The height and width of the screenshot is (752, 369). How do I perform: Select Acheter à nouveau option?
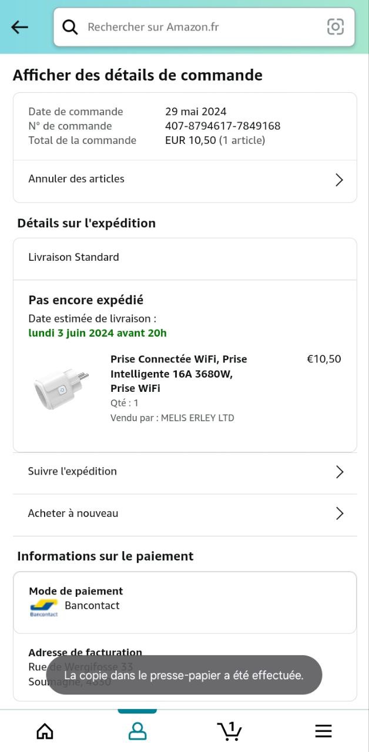click(73, 513)
